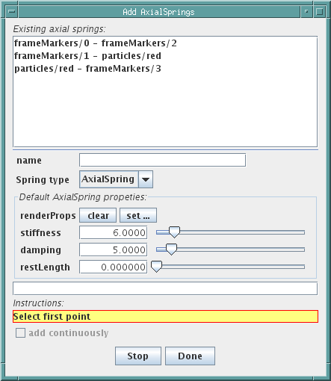Viewport: 331px width, 381px height.
Task: Click the minimize icon in title bar
Action: tap(306, 12)
